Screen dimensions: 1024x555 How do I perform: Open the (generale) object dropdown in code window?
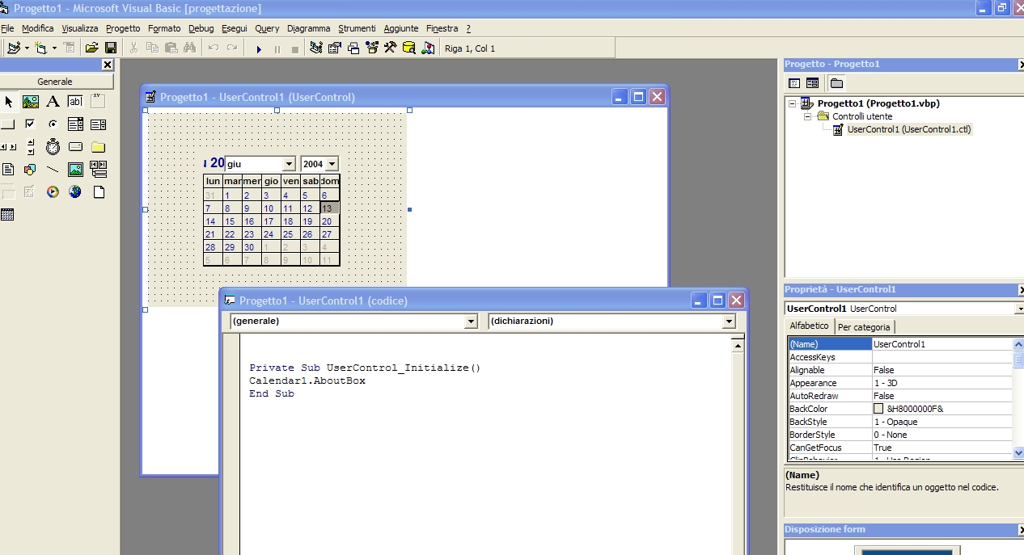471,322
